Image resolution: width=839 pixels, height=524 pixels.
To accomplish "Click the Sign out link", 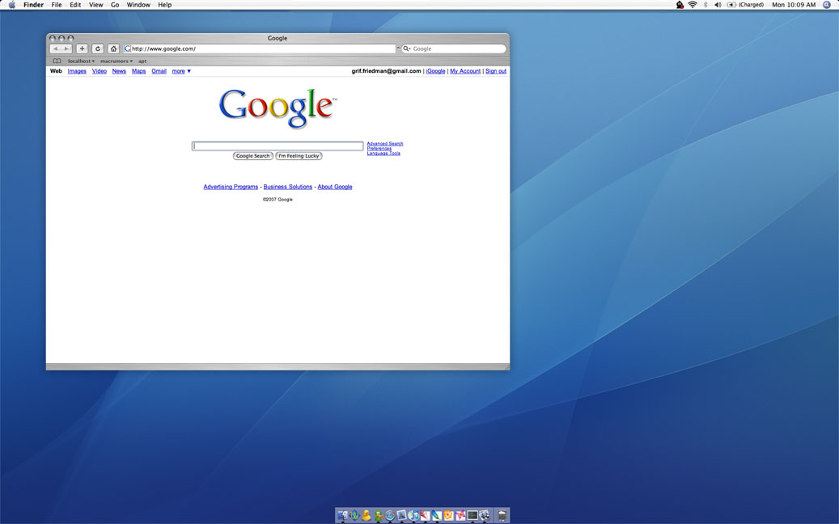I will pyautogui.click(x=495, y=71).
